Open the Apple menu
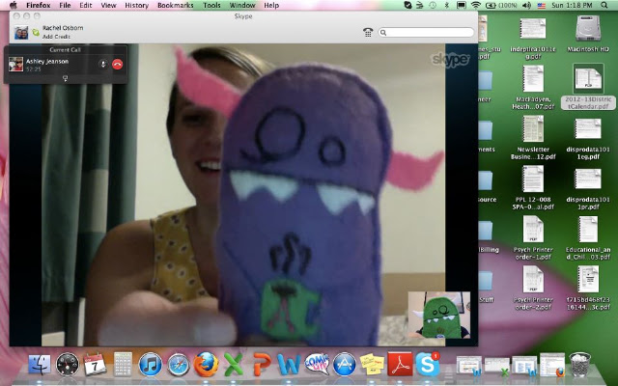Image resolution: width=618 pixels, height=386 pixels. tap(13, 5)
